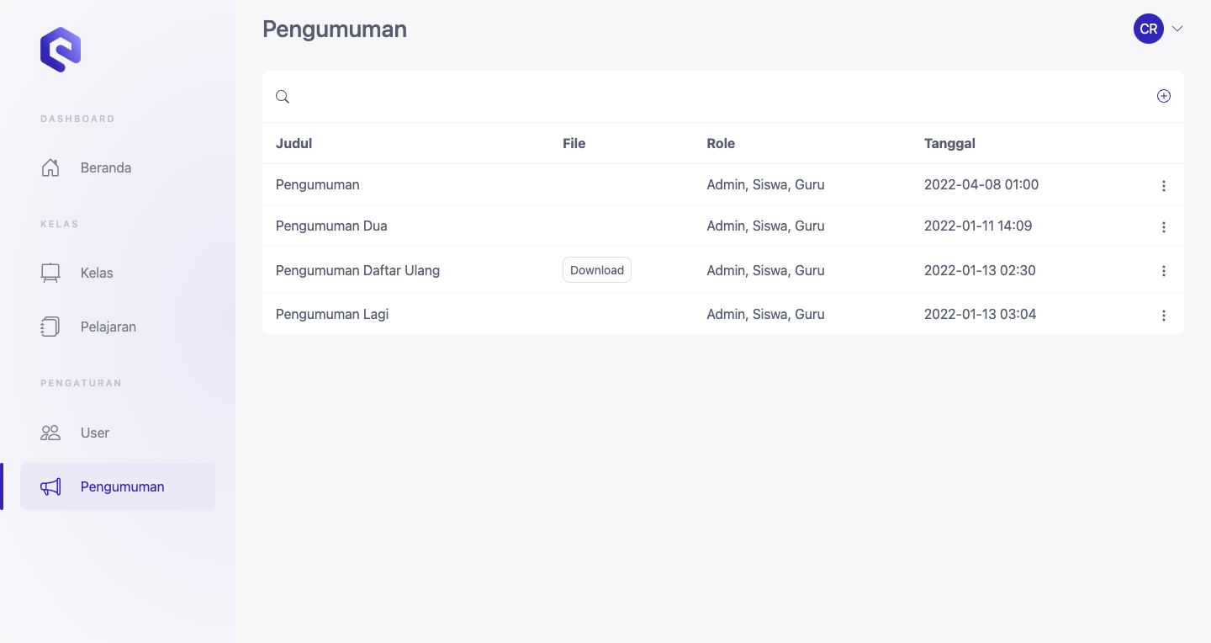
Task: Click Role cell in Pengumuman Dua row
Action: [765, 226]
